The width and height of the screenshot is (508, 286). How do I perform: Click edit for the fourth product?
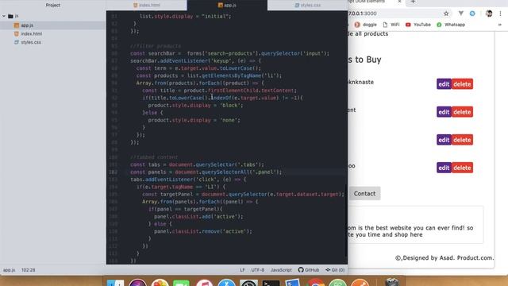tap(444, 168)
